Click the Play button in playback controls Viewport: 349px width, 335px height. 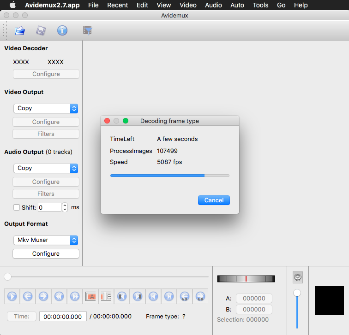pos(12,296)
